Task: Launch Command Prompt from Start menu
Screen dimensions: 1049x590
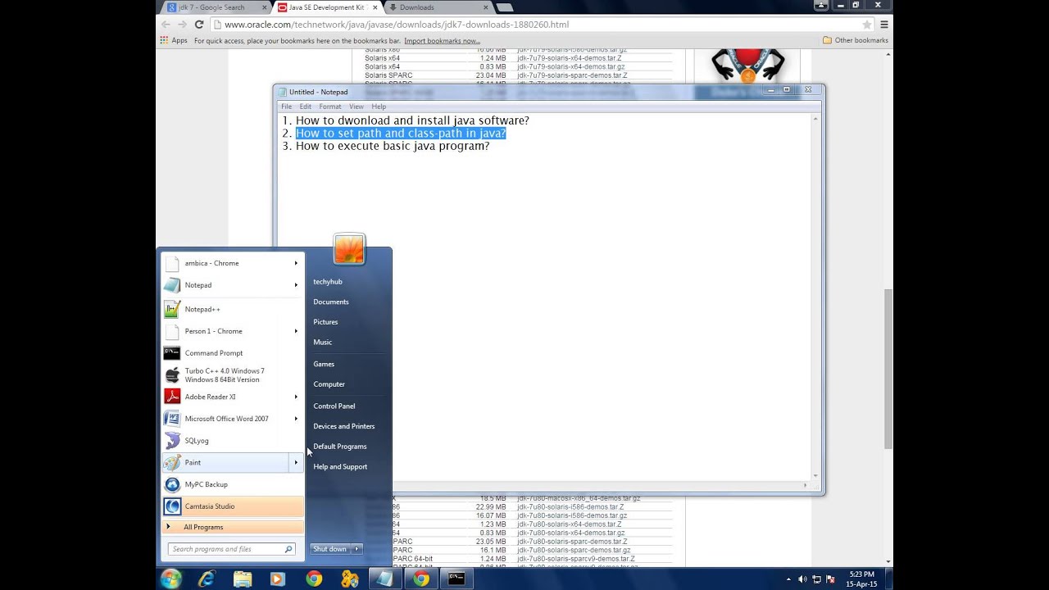Action: click(x=234, y=353)
